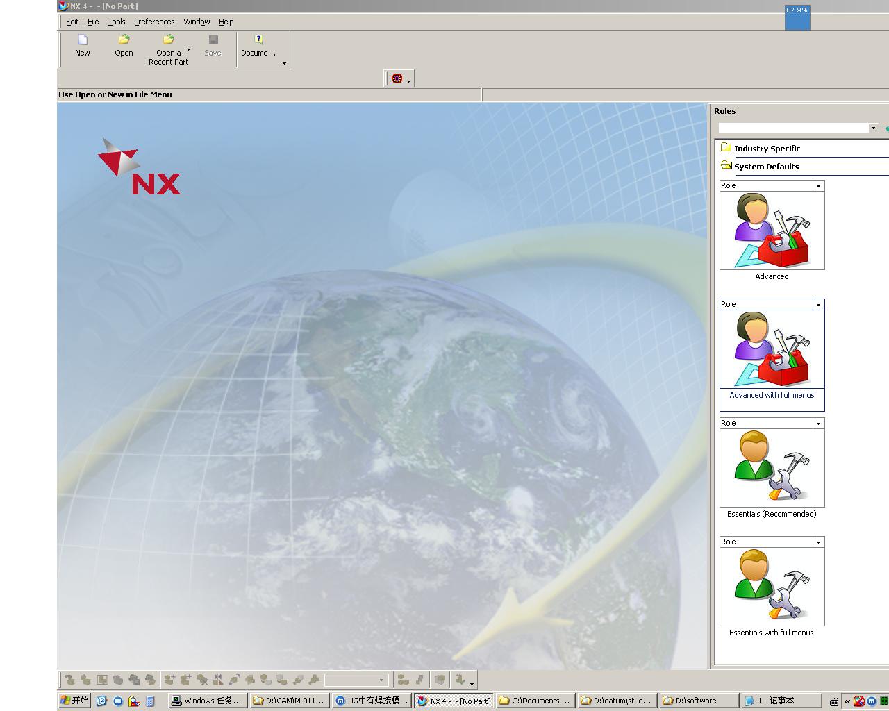Click the Help menu
889x711 pixels.
point(226,22)
